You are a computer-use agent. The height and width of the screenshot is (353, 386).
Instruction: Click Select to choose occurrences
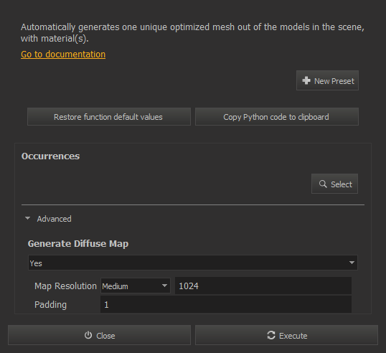[x=334, y=184]
